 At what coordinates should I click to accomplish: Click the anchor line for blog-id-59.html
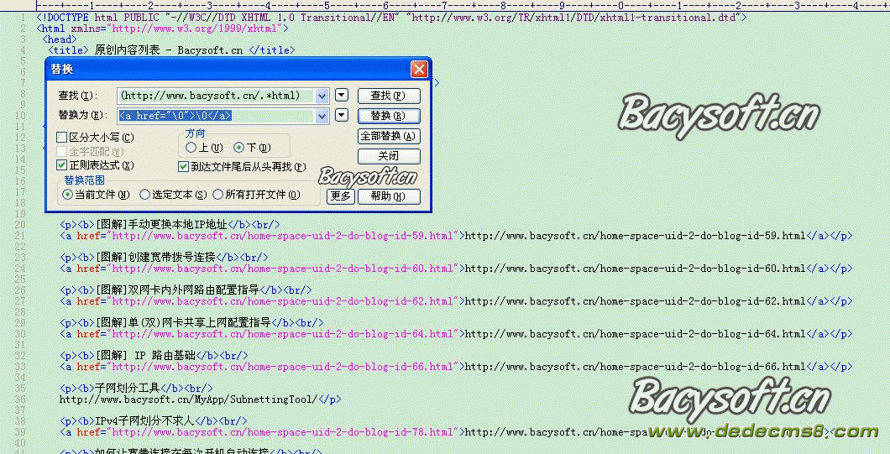tap(456, 236)
